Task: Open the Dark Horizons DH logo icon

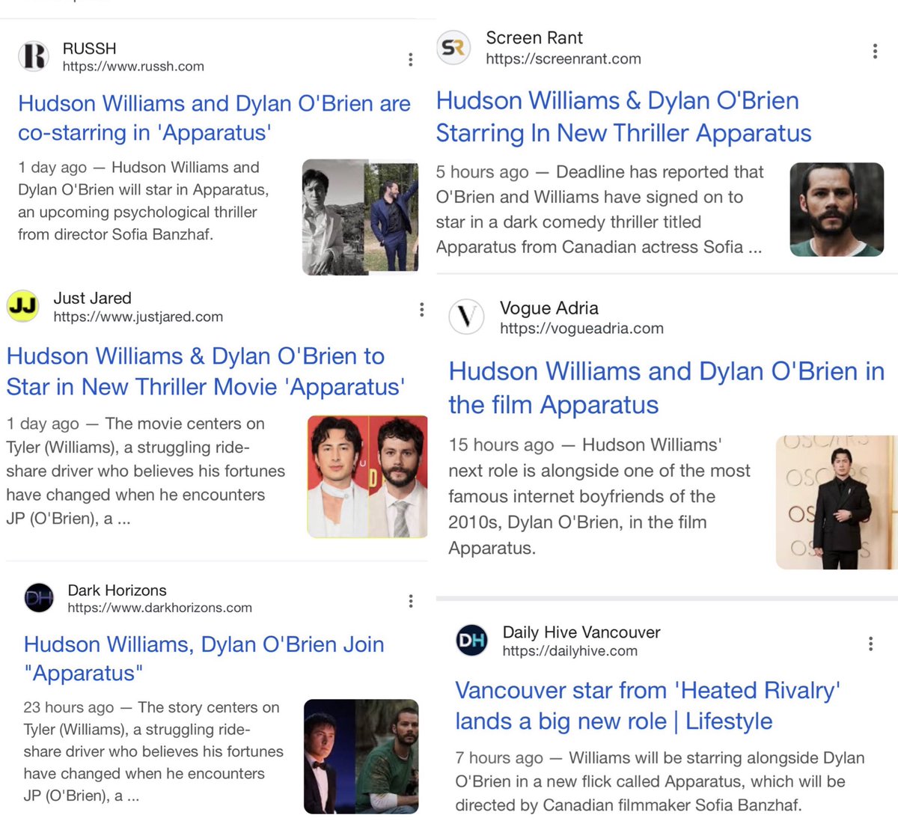Action: (39, 599)
